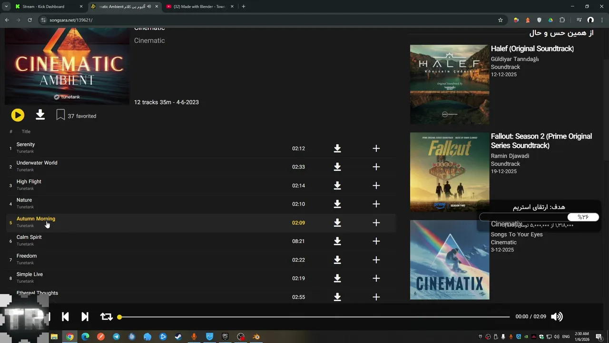Open Steam from the taskbar
Screen dimensions: 609x343
tap(178, 337)
